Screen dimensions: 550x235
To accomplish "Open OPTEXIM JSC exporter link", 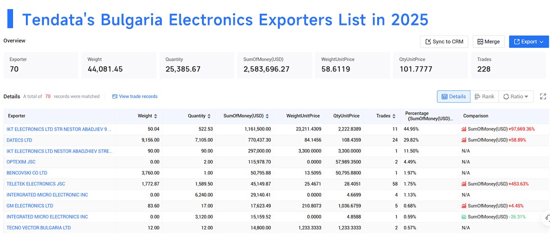I will [21, 162].
